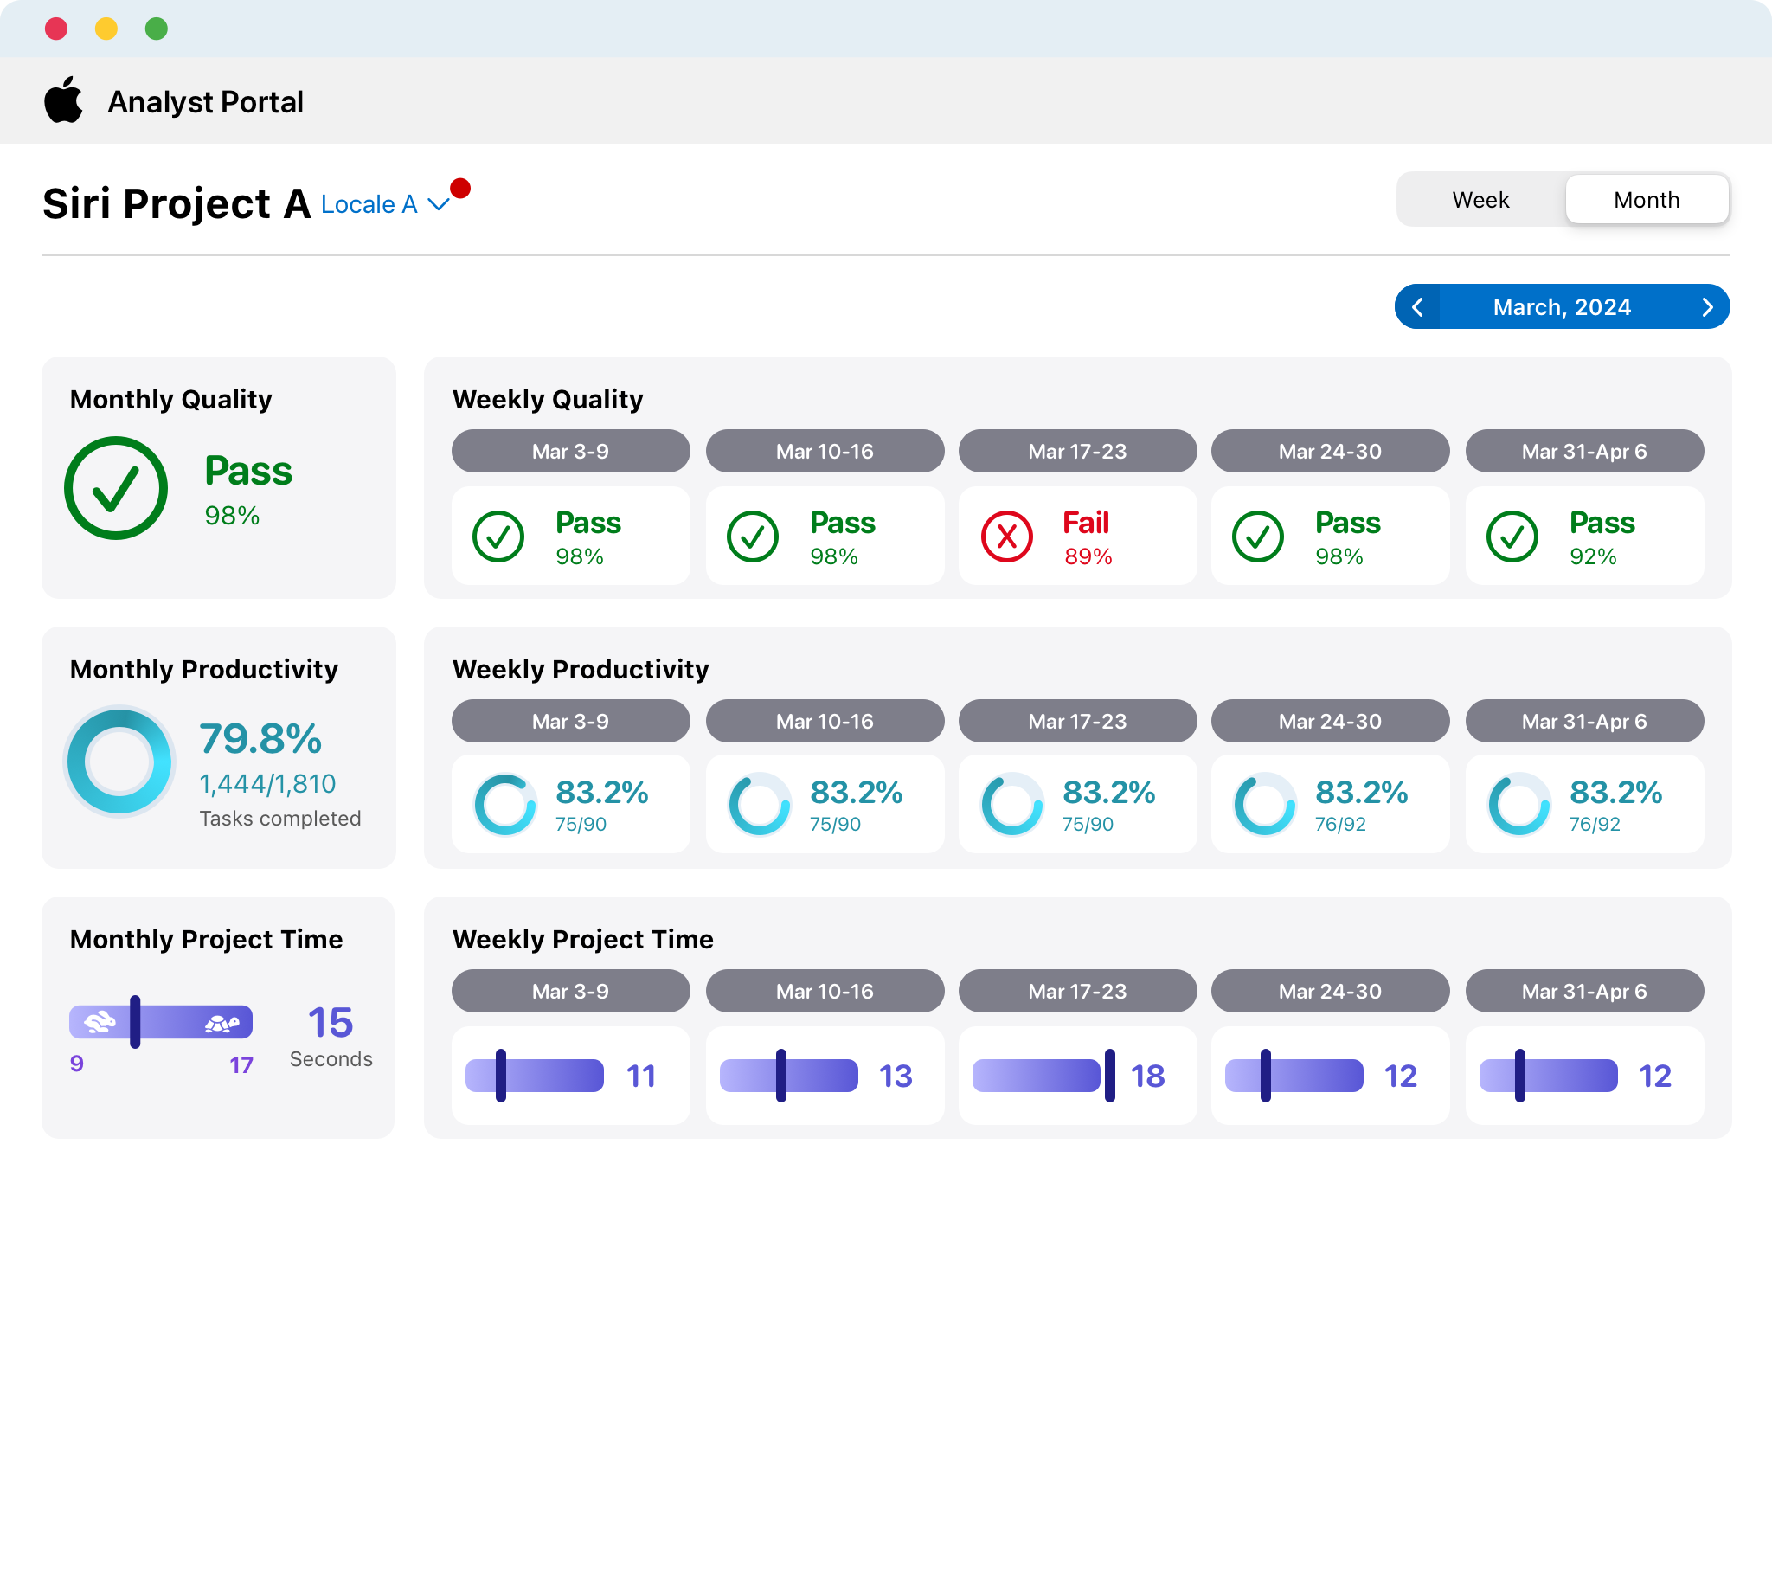Viewport: 1772px width, 1594px height.
Task: Click the Fail 89% result text
Action: click(1087, 537)
